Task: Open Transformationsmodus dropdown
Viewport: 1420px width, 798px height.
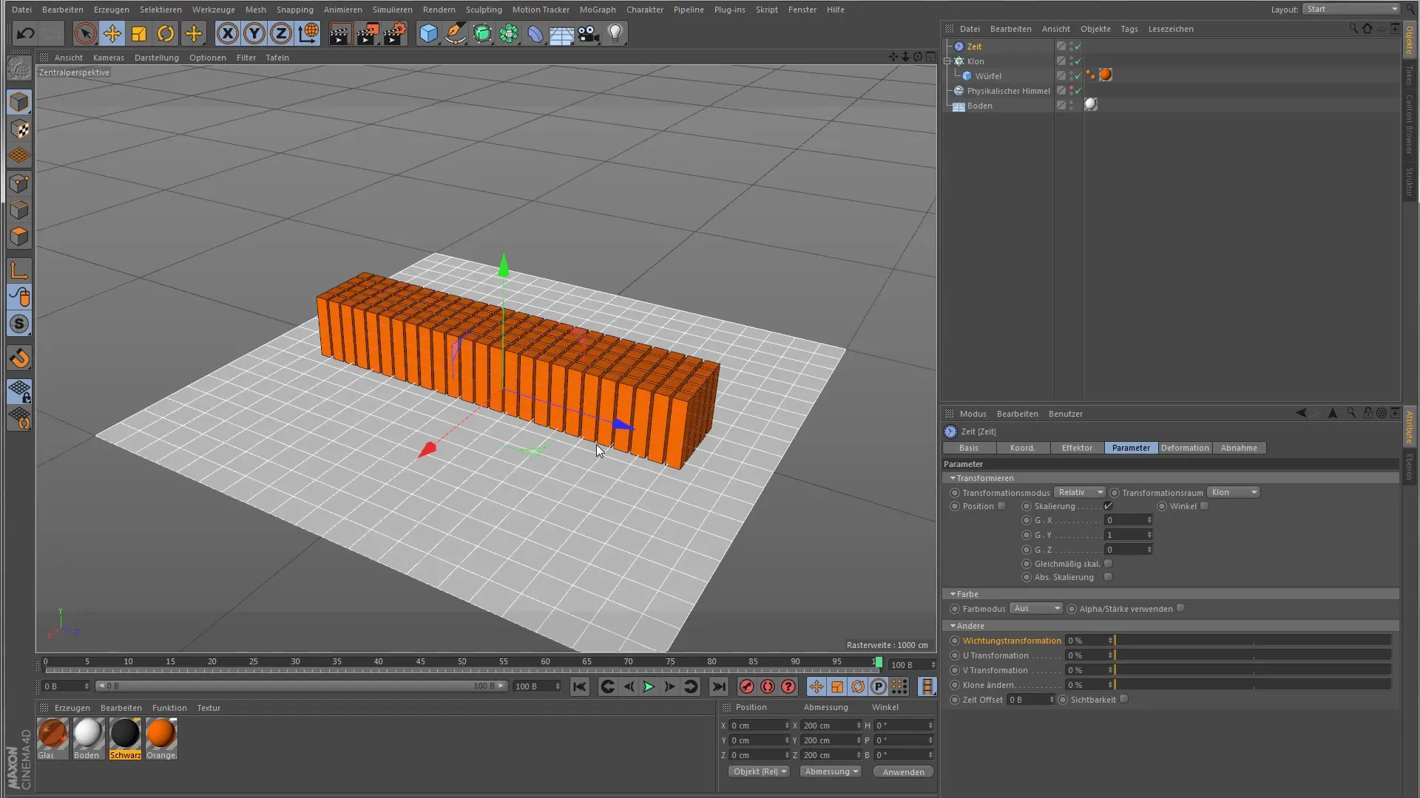Action: click(1079, 492)
